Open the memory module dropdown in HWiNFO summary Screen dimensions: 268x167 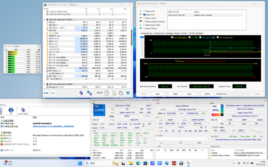(x=182, y=139)
